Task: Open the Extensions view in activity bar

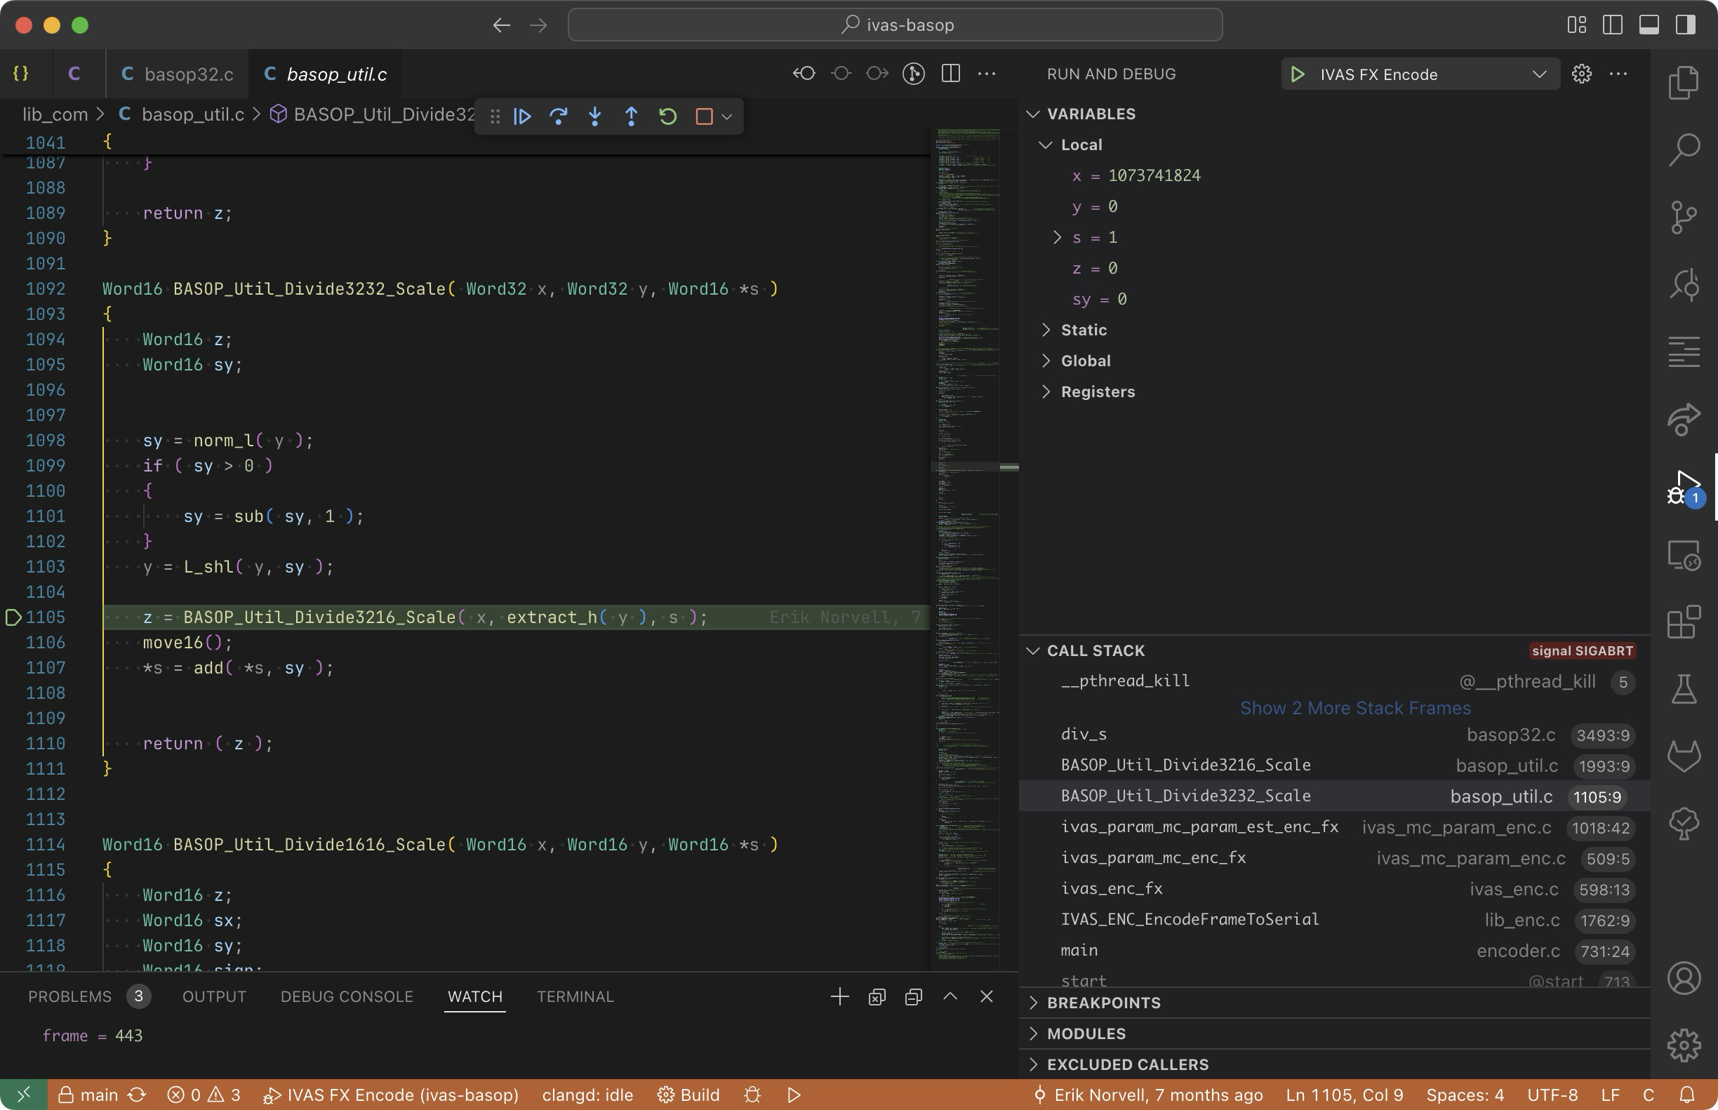Action: pyautogui.click(x=1684, y=622)
